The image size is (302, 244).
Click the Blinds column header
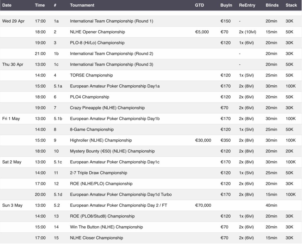point(272,5)
